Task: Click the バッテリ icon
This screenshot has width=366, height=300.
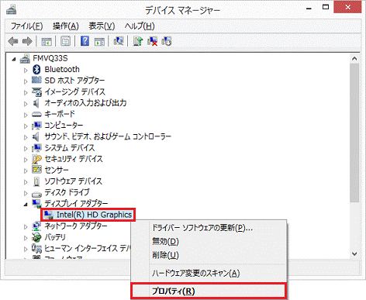Action: [36, 237]
